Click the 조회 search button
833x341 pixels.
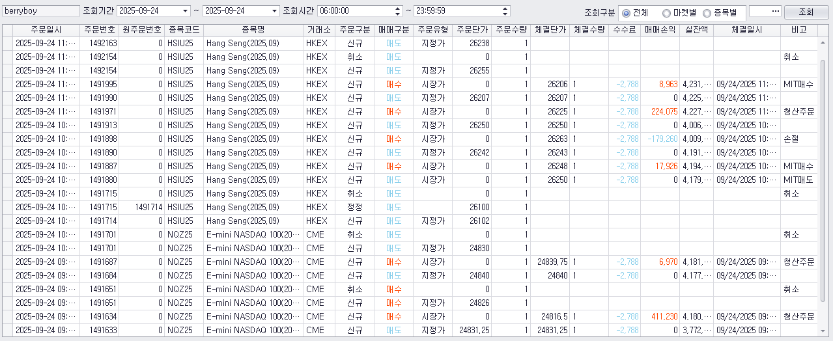[806, 12]
